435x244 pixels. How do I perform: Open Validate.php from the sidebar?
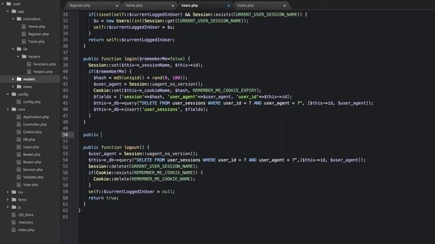33,177
